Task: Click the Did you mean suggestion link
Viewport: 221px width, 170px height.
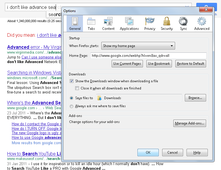Action: point(49,35)
